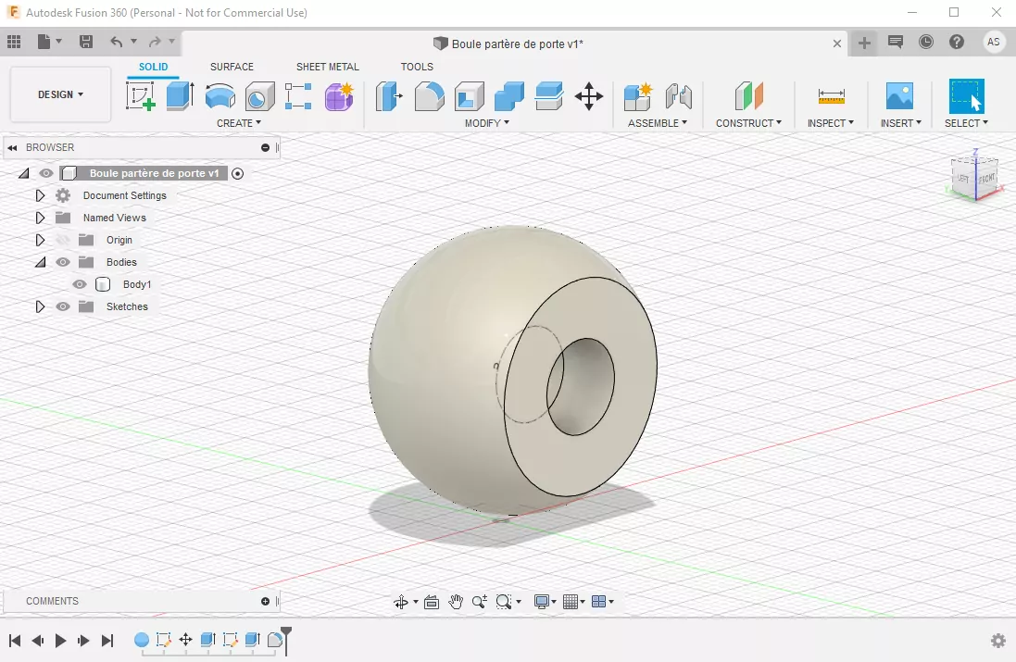1016x662 pixels.
Task: Open the Look At tool
Action: 431,603
